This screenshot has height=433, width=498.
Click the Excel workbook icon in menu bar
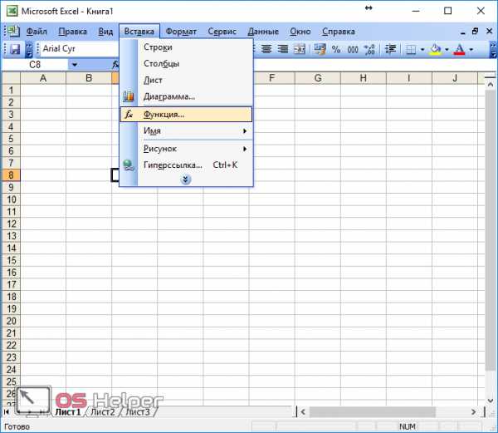[12, 31]
